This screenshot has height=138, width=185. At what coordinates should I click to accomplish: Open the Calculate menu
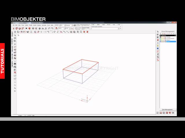click(x=44, y=25)
